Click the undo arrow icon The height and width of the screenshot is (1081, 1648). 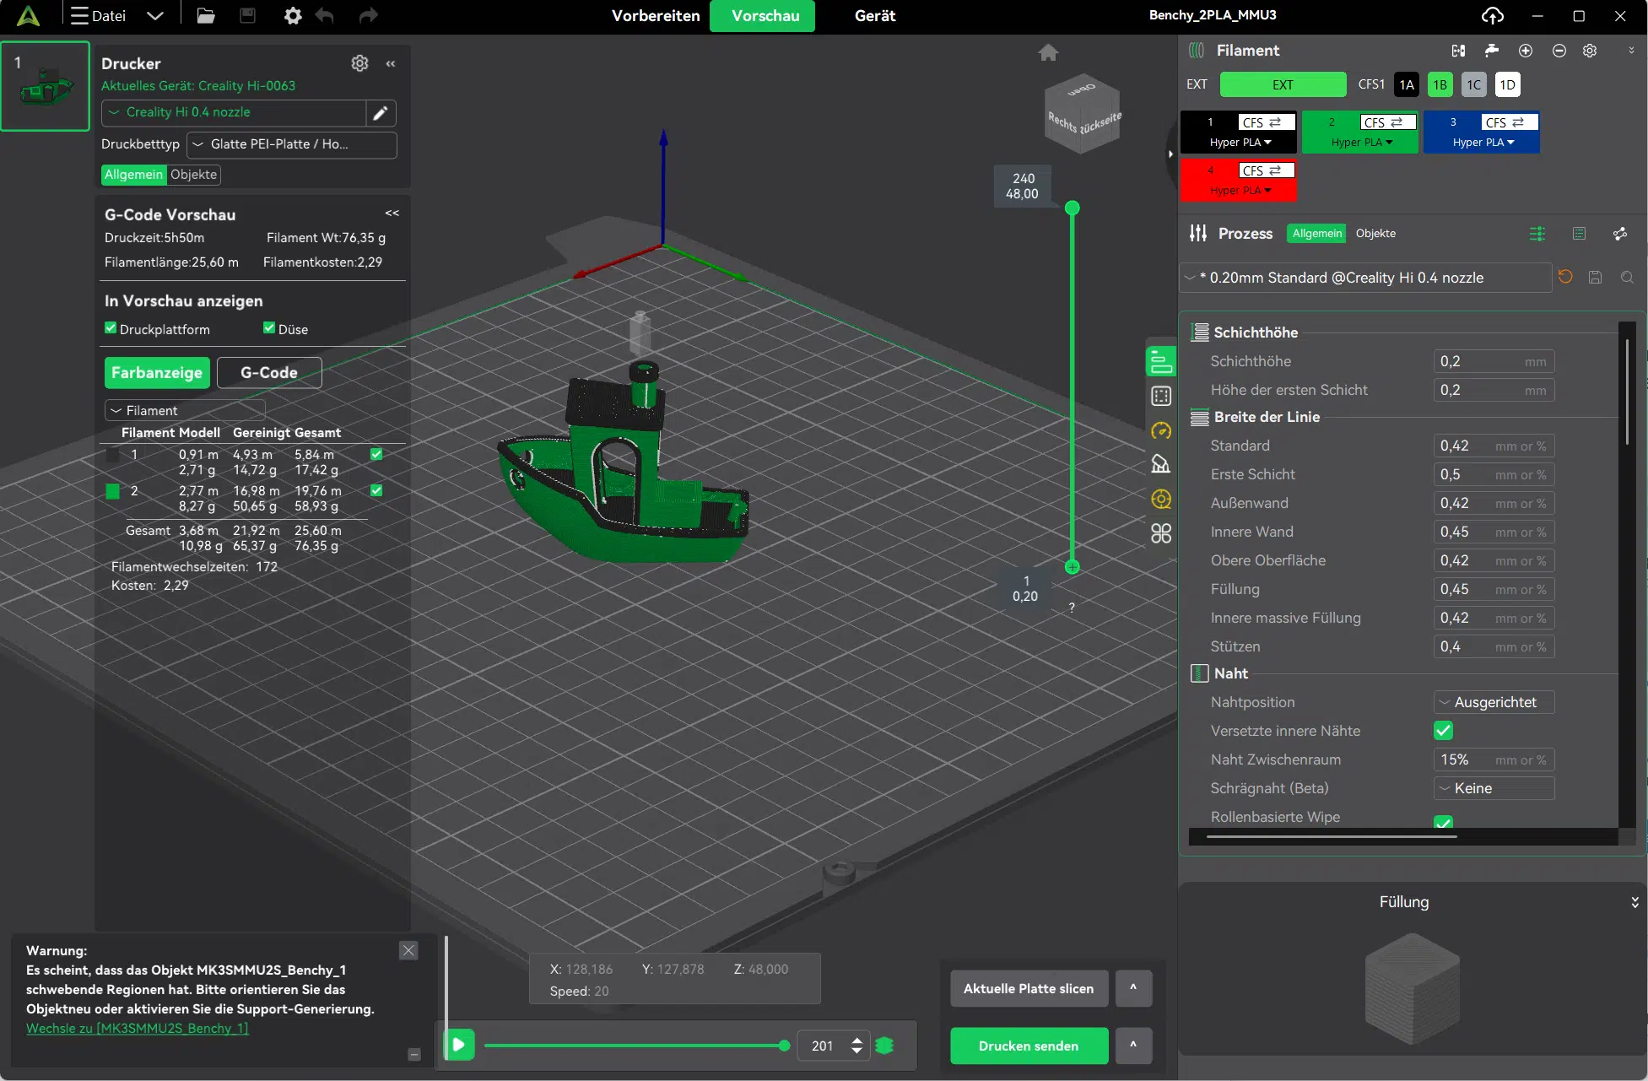325,15
